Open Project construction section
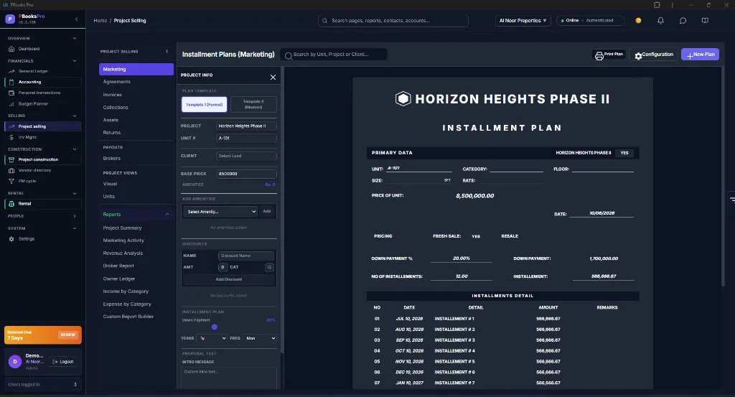This screenshot has height=397, width=735. [43, 160]
